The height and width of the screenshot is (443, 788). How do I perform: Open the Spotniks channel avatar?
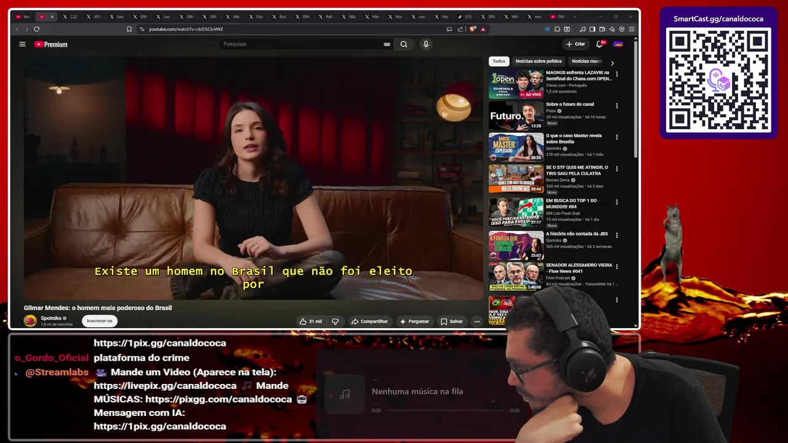(30, 321)
